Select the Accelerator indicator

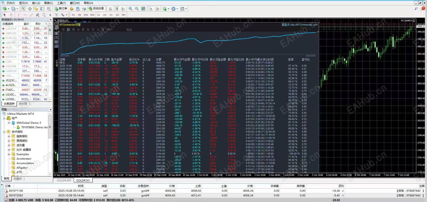point(24,159)
